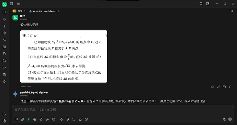Screen dimensions: 237x125
Task: Collapse the input toolbar arrow icon
Action: (x=86, y=119)
